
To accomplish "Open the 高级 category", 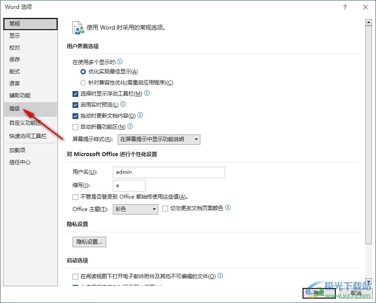I will click(x=31, y=109).
